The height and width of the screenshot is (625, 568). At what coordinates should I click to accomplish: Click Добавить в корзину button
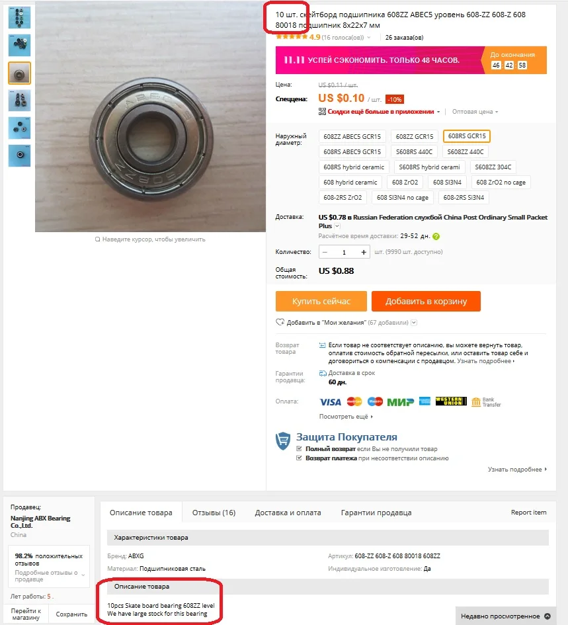pyautogui.click(x=426, y=301)
